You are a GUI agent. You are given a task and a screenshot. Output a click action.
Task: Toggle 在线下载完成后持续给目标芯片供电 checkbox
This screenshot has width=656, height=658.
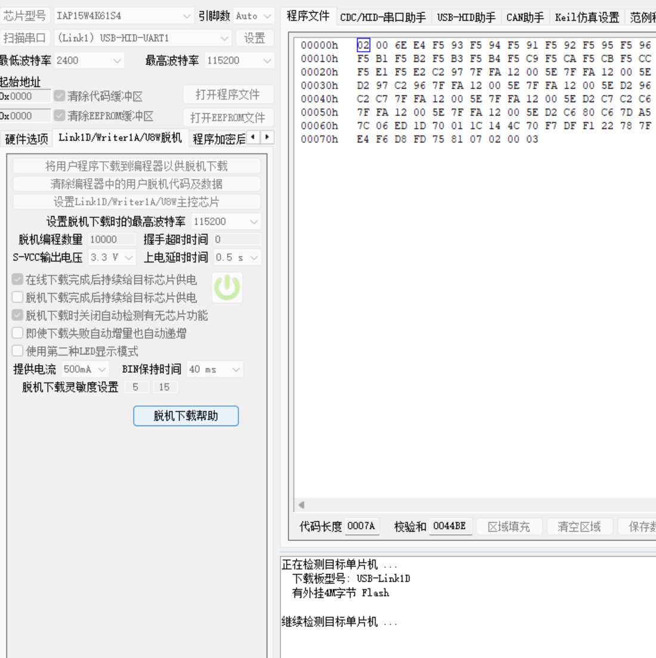coord(18,279)
